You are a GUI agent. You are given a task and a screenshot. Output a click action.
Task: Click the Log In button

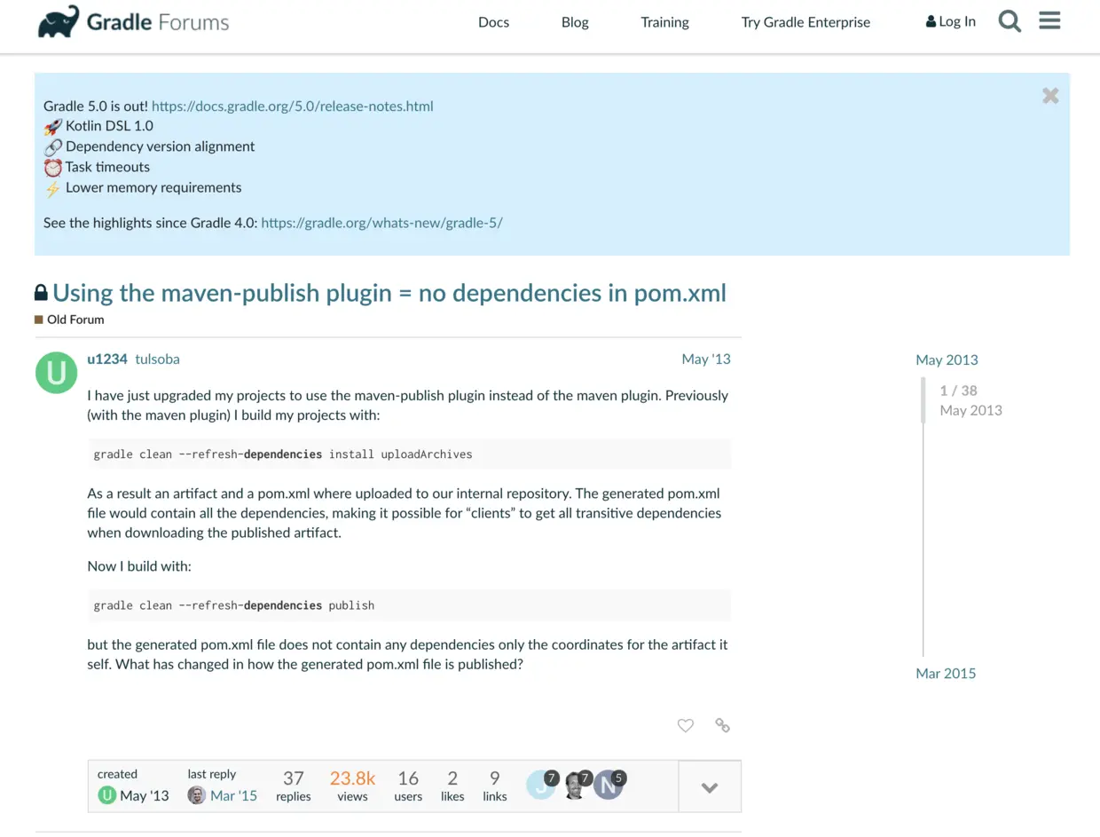[950, 21]
